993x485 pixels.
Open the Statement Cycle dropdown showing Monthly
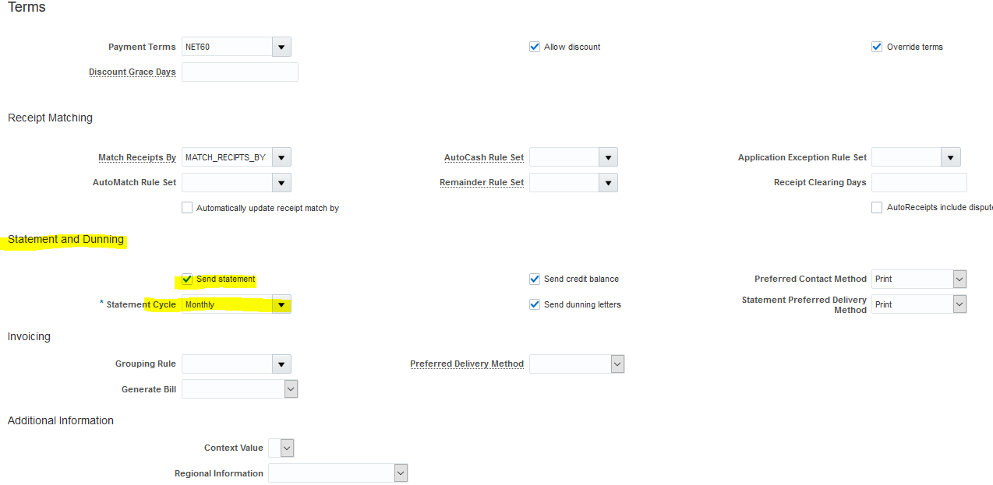point(281,304)
